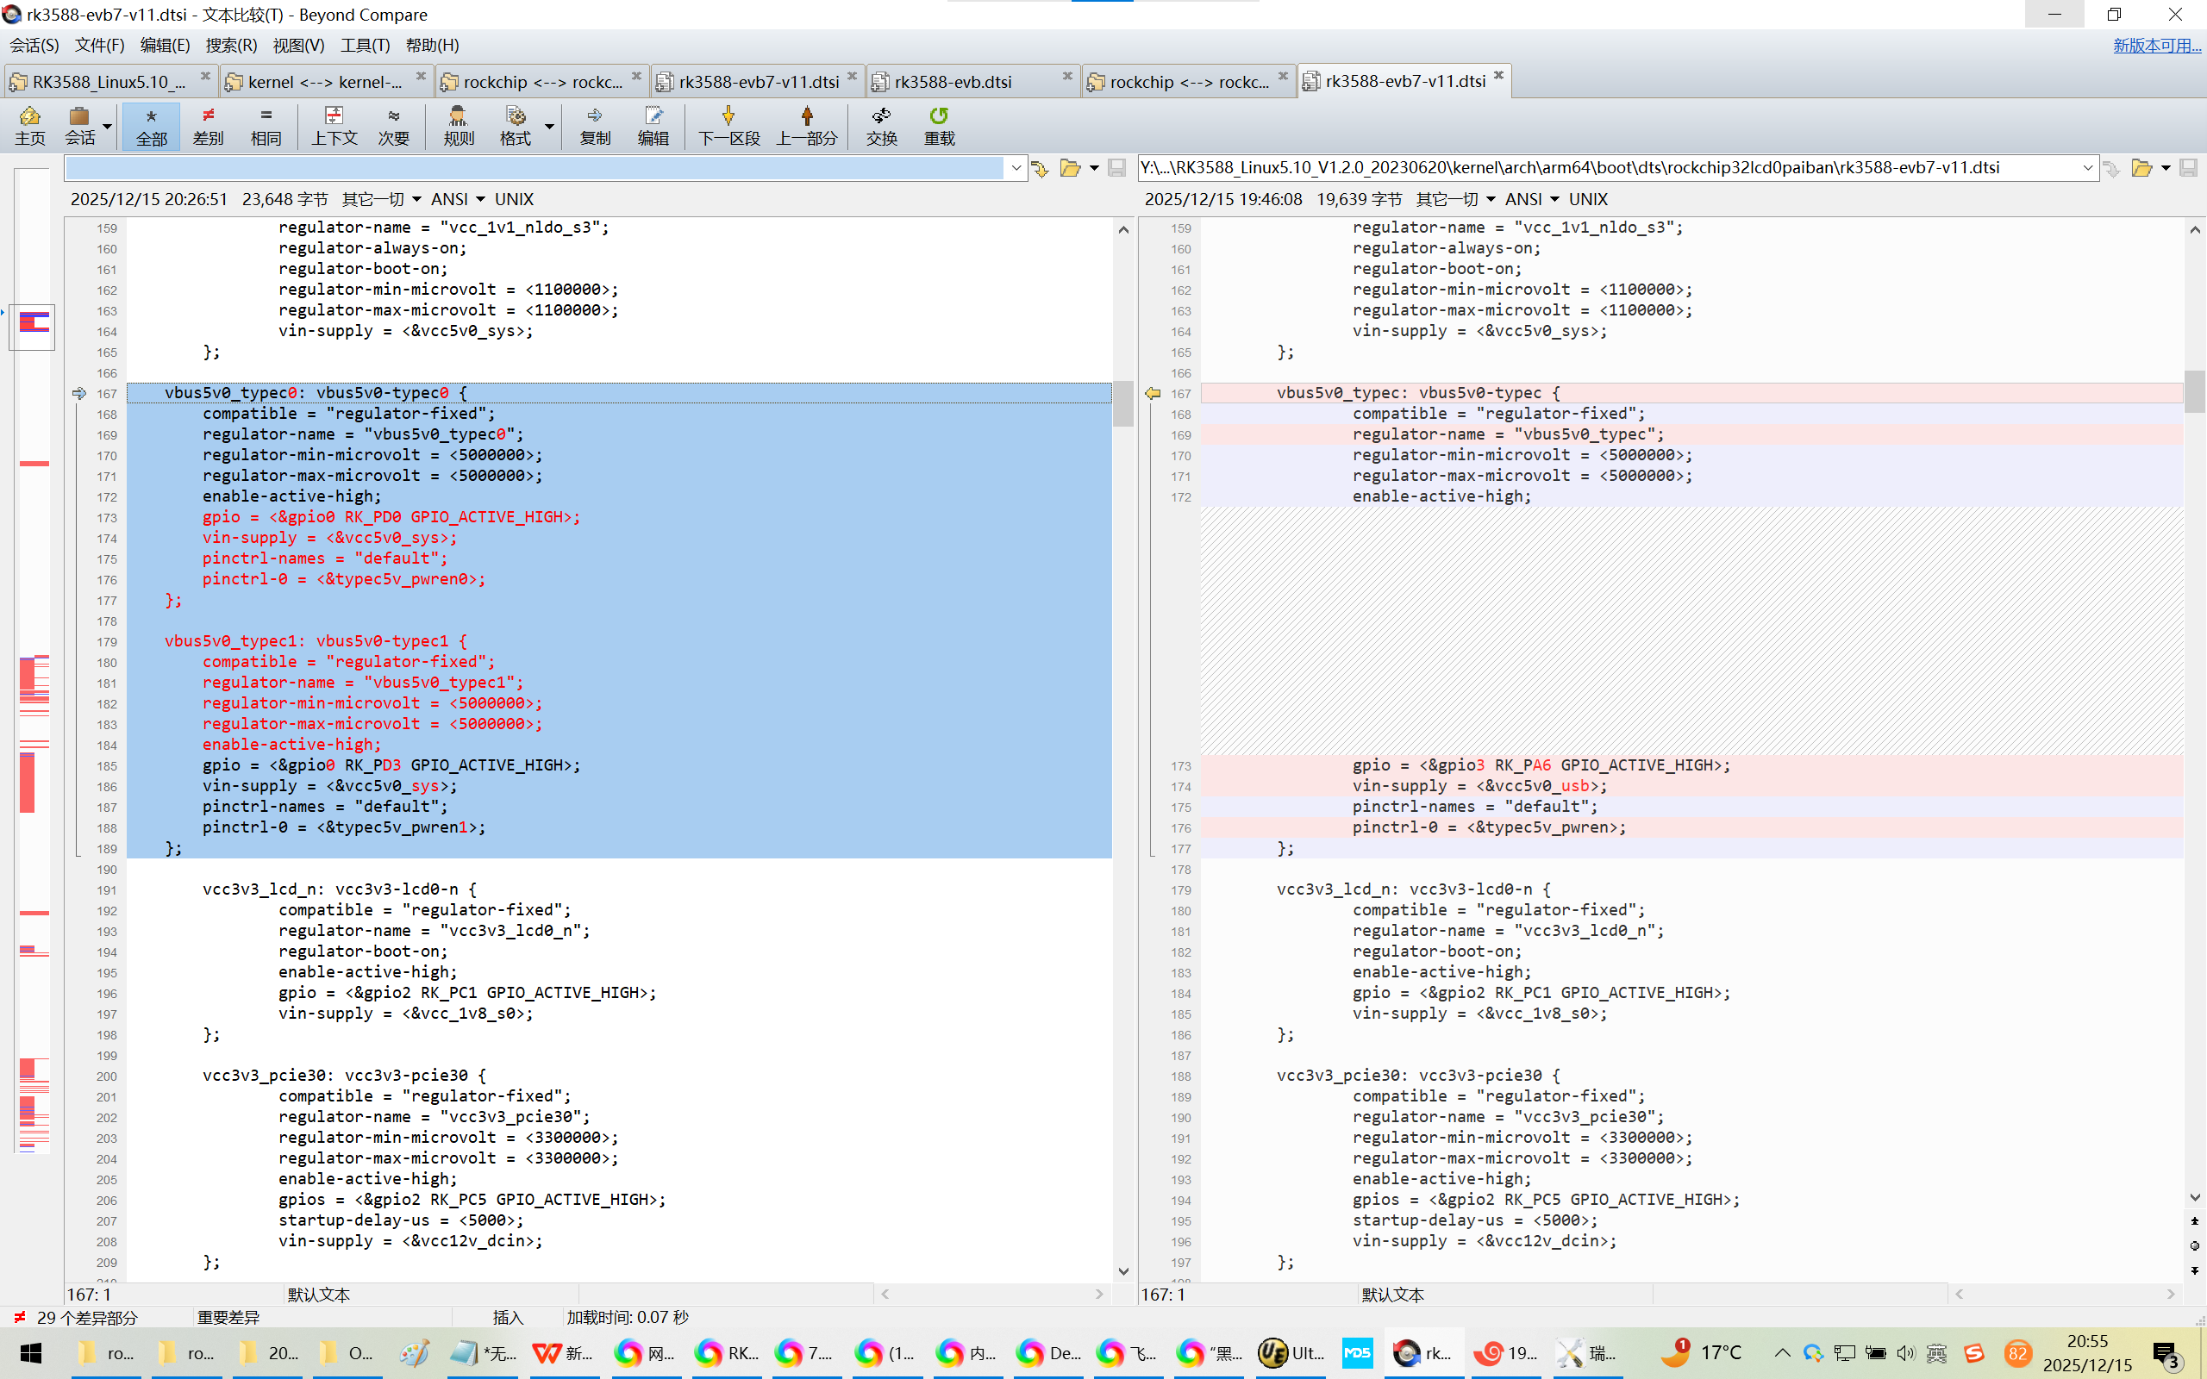The height and width of the screenshot is (1379, 2207).
Task: Click the Rules (规则) referee icon
Action: [x=458, y=125]
